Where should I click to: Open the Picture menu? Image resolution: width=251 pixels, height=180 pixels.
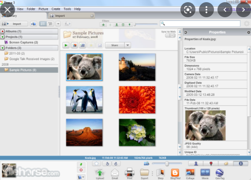[43, 9]
